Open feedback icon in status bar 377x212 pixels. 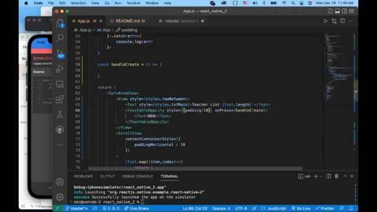point(342,208)
